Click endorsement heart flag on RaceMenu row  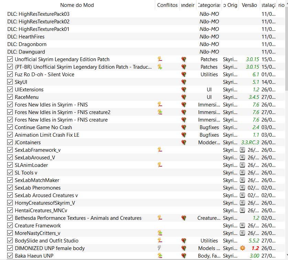click(184, 97)
